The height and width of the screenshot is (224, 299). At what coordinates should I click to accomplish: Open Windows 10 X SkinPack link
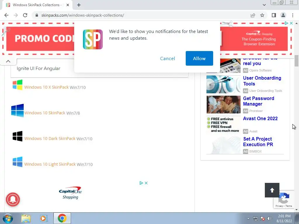pyautogui.click(x=46, y=87)
